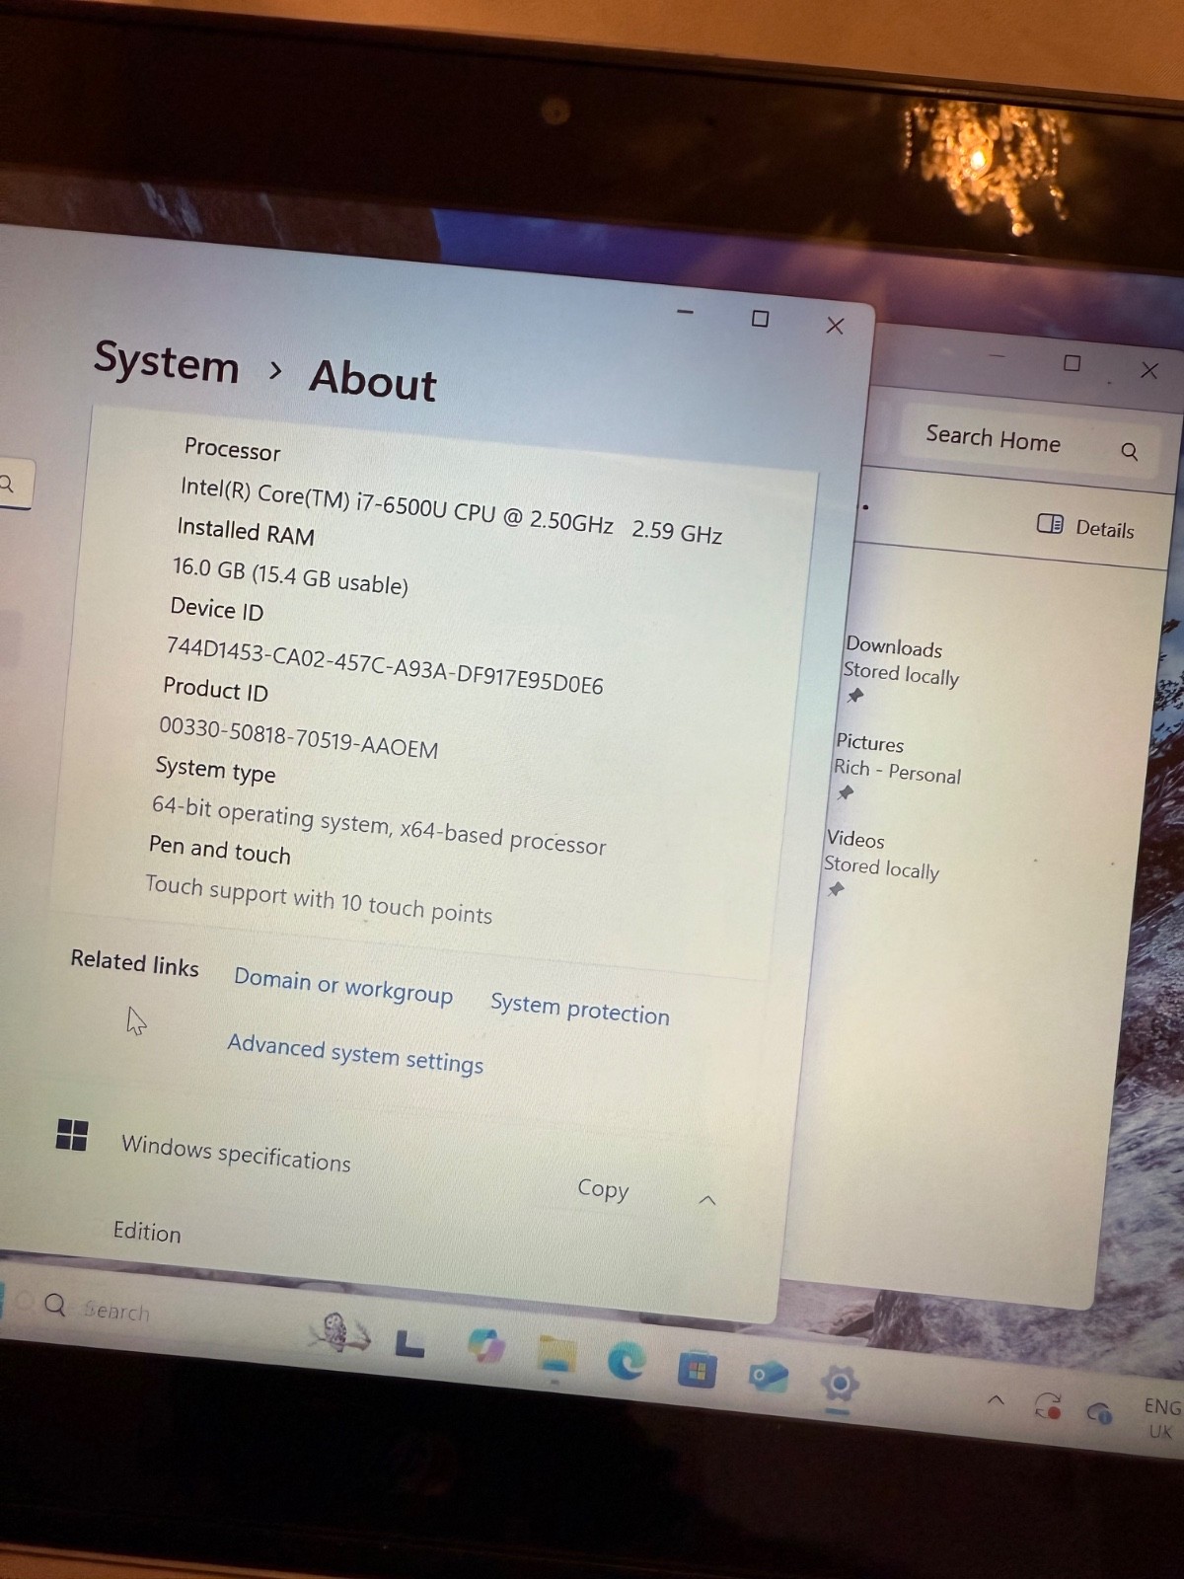Collapse the Windows specifications section
This screenshot has width=1184, height=1579.
706,1200
